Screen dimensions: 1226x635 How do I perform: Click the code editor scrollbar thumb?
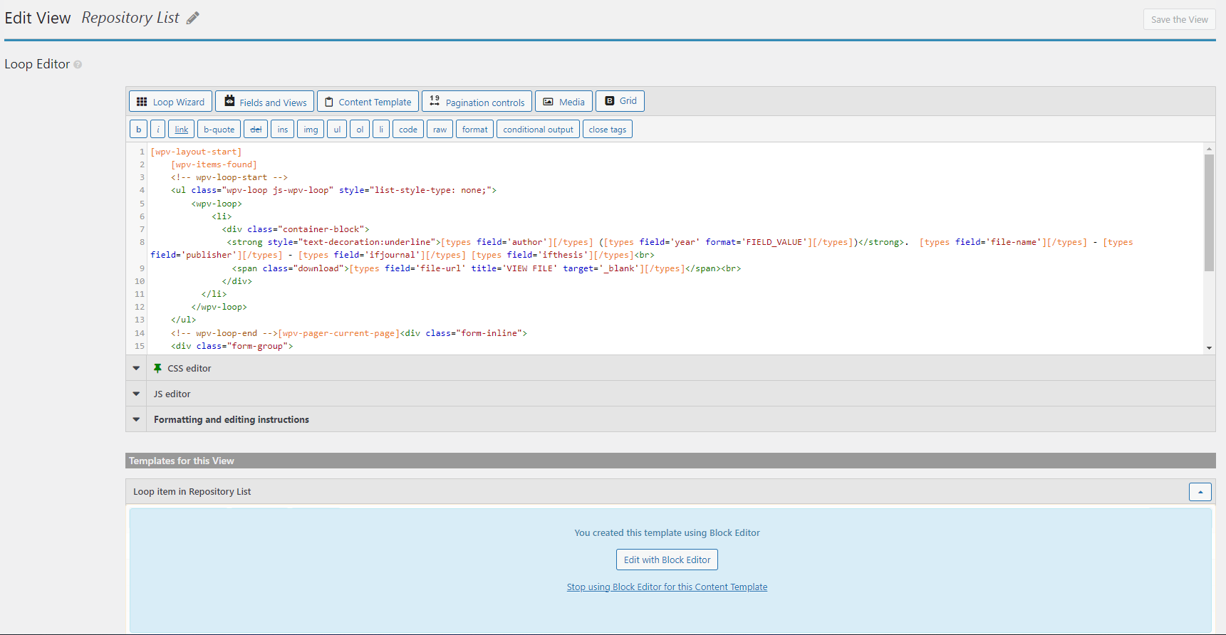1209,212
